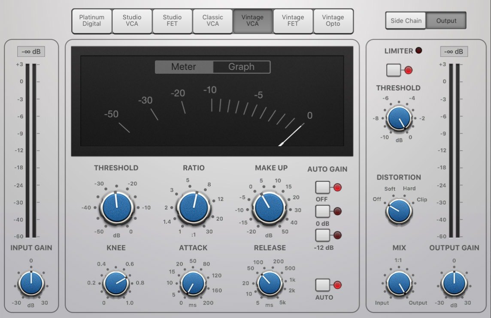The height and width of the screenshot is (318, 491).
Task: Click the '1.0' Knee scale value
Action: 129,303
